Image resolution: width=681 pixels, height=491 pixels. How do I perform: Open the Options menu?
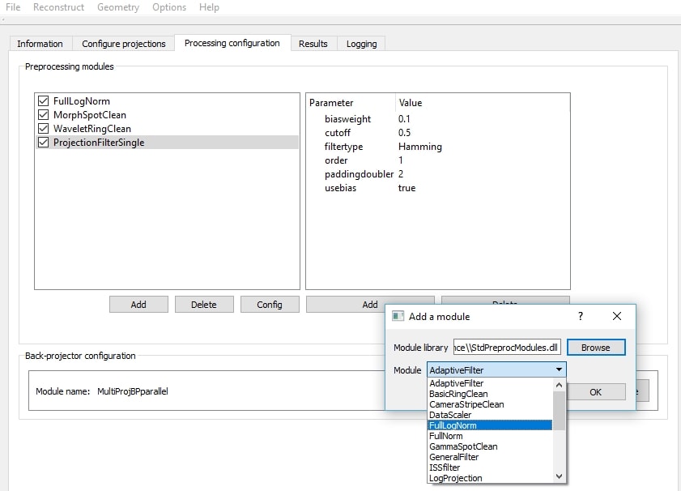tap(169, 7)
